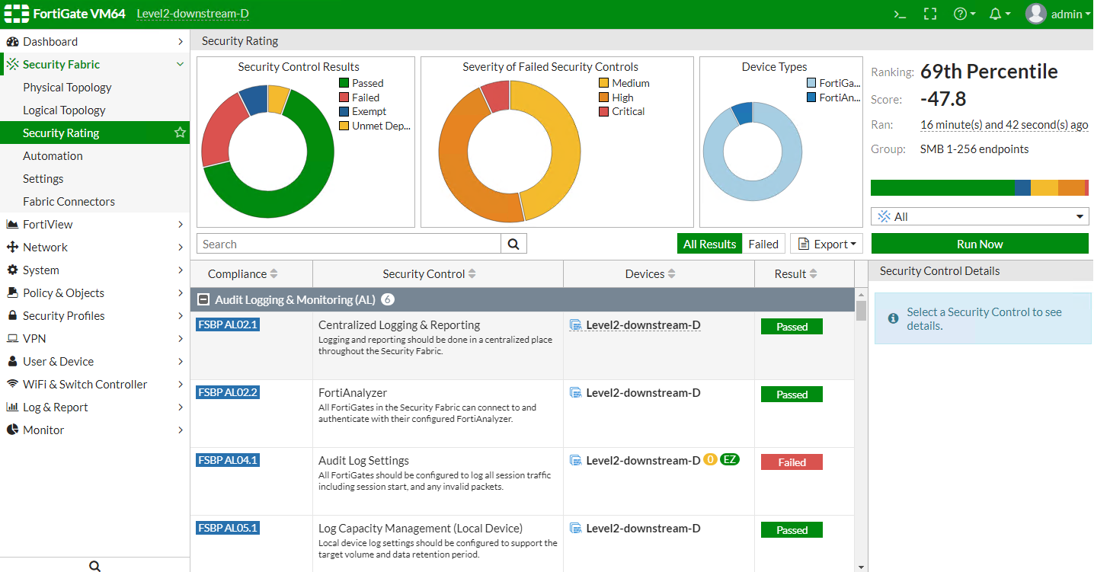Click the Policy & Objects icon
The width and height of the screenshot is (1094, 572).
(12, 293)
